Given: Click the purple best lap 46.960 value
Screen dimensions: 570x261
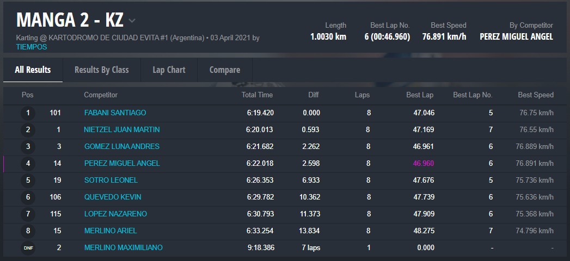Looking at the screenshot, I should [424, 163].
